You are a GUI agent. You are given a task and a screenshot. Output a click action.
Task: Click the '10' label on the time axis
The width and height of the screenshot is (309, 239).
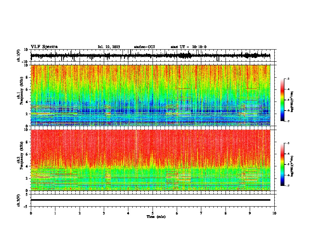pos(274,213)
